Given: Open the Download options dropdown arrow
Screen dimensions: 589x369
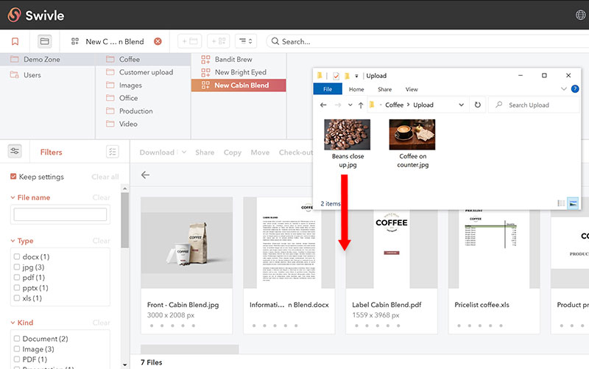Looking at the screenshot, I should (x=184, y=152).
